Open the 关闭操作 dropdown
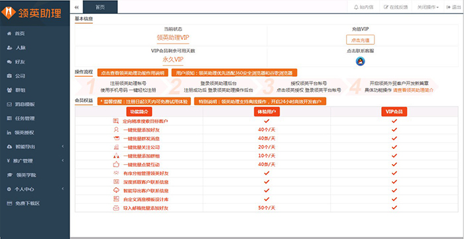The width and height of the screenshot is (464, 239). pyautogui.click(x=428, y=7)
